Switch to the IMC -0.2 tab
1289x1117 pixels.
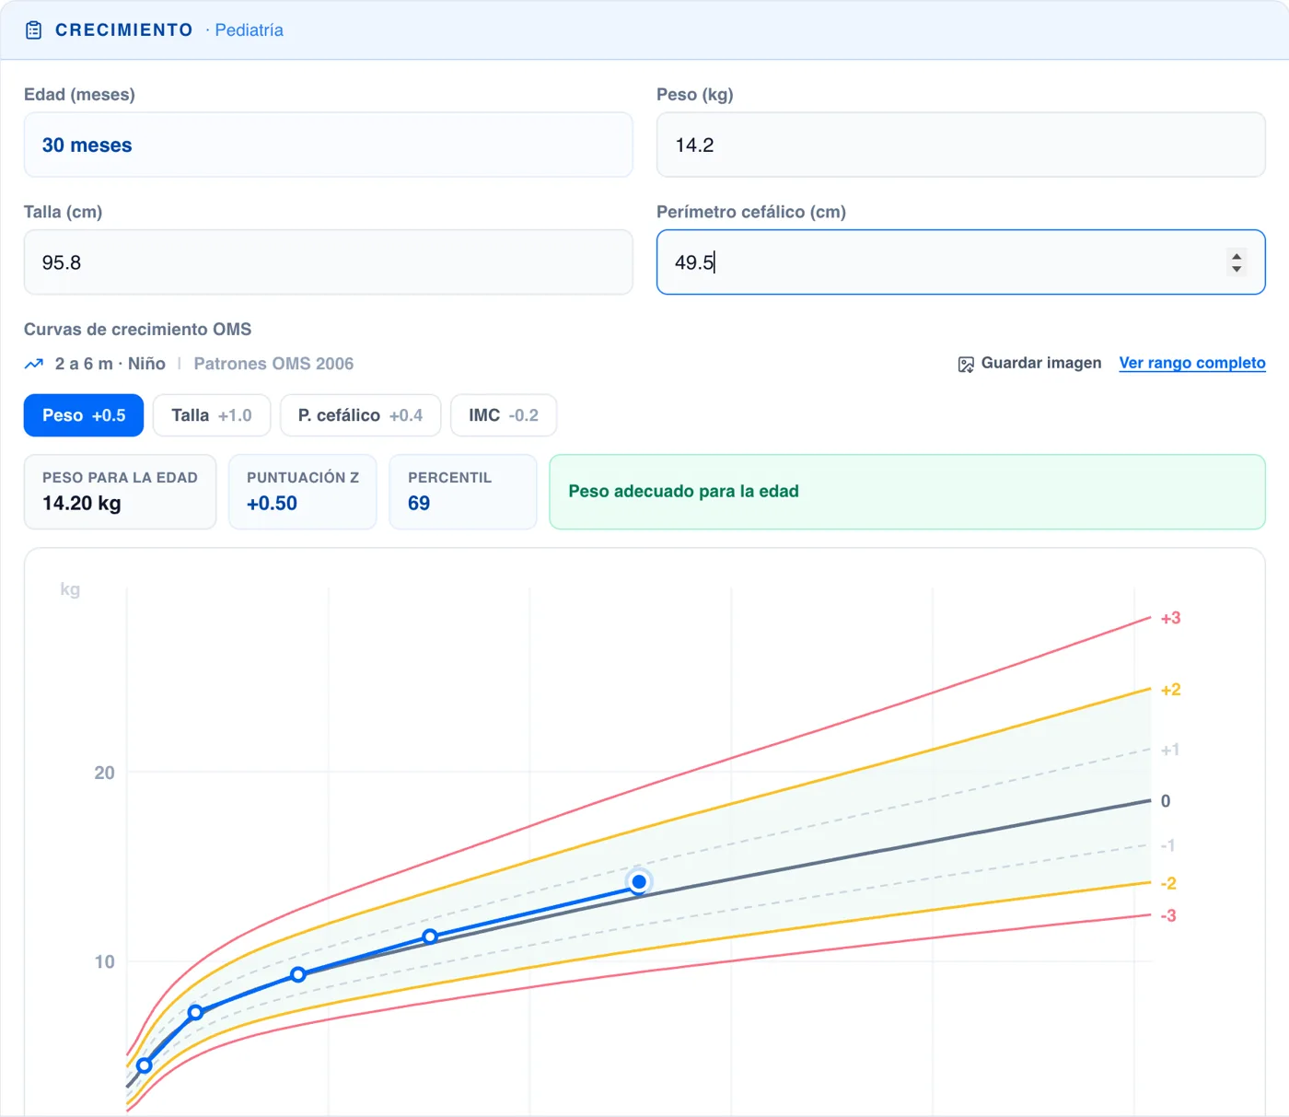[504, 415]
